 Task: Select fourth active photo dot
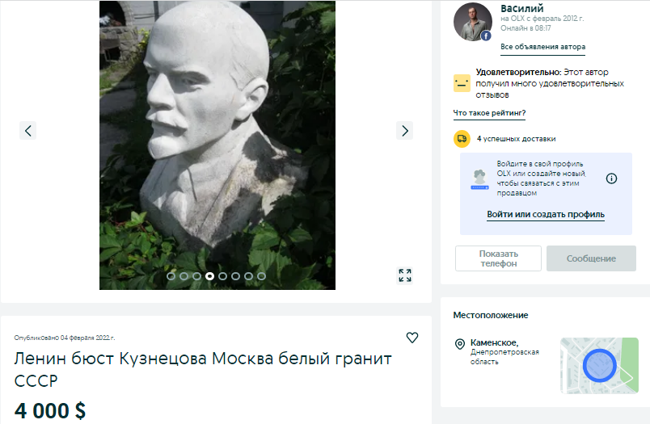tap(209, 276)
